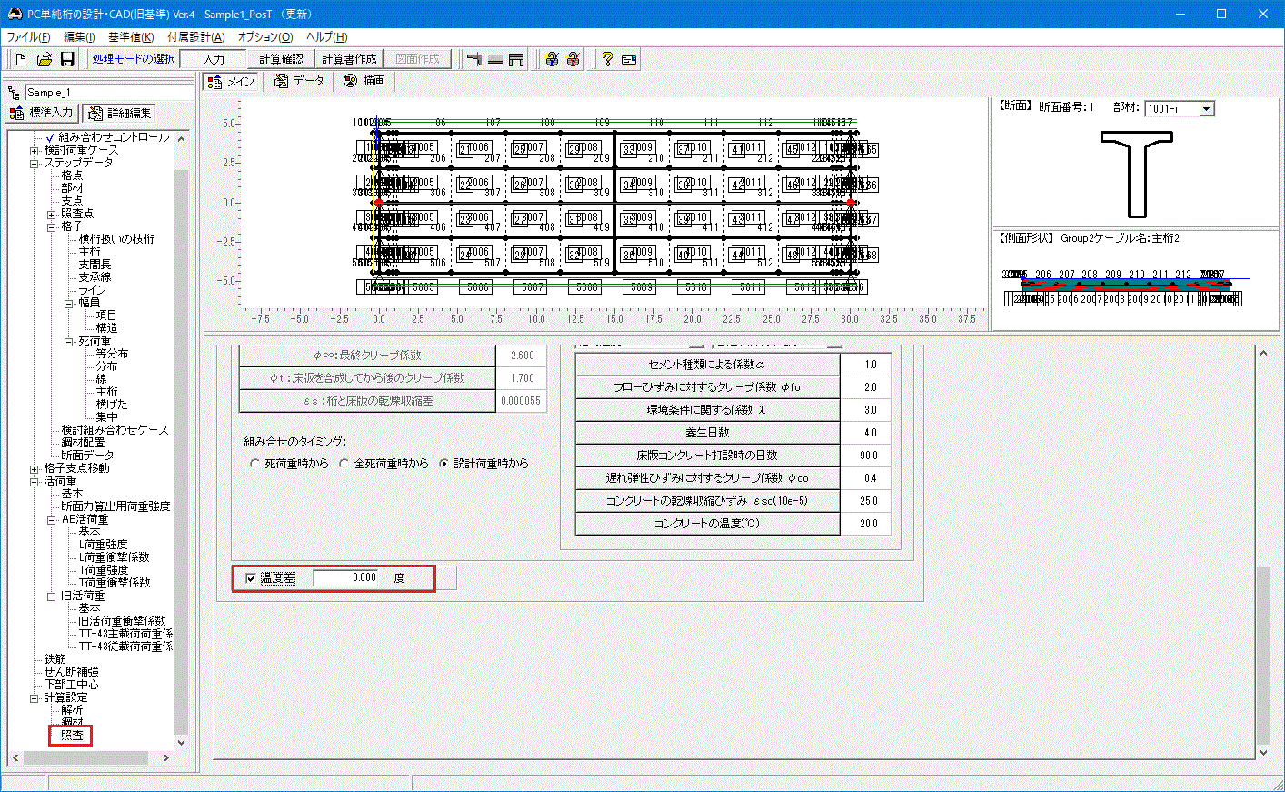Expand the 検討荷重ケース tree node
The image size is (1285, 792).
point(35,150)
